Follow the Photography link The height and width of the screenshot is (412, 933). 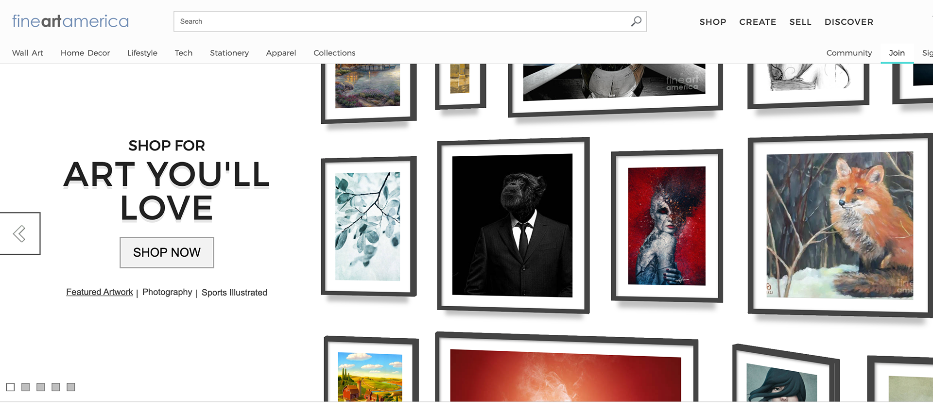pyautogui.click(x=167, y=292)
